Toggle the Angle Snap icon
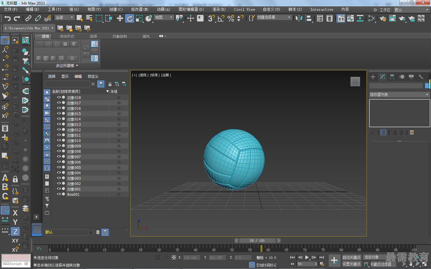 click(221, 19)
